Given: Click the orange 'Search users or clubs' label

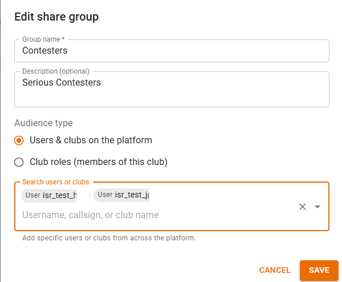Looking at the screenshot, I should (x=55, y=182).
